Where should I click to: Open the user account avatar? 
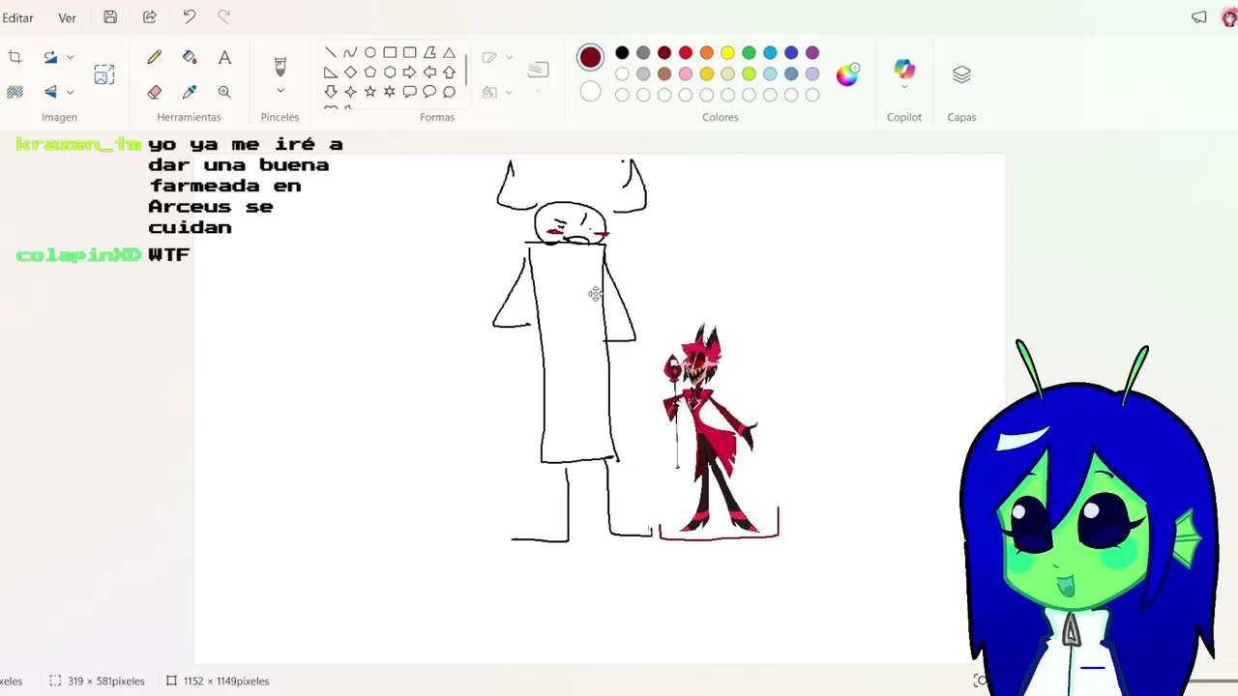[1230, 17]
